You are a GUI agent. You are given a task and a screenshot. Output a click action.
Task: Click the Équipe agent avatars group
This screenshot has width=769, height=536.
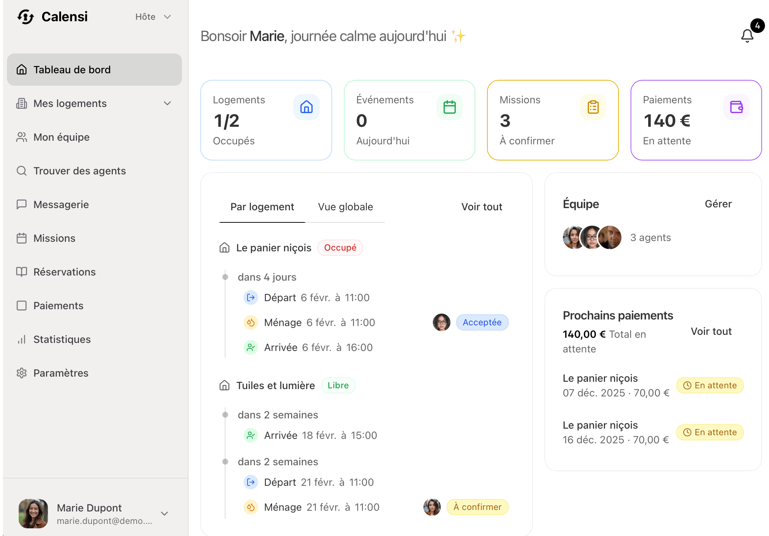(592, 237)
